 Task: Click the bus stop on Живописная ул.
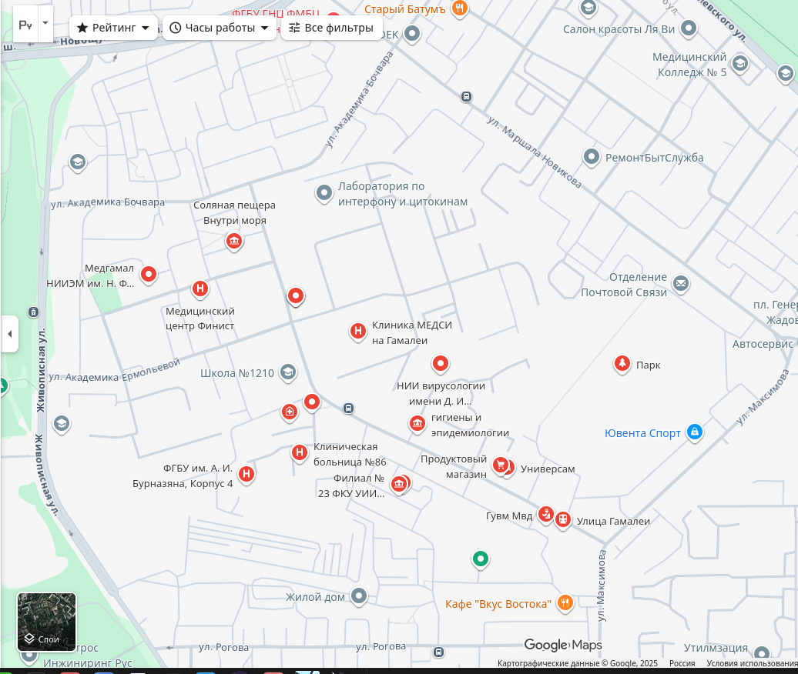pyautogui.click(x=33, y=312)
